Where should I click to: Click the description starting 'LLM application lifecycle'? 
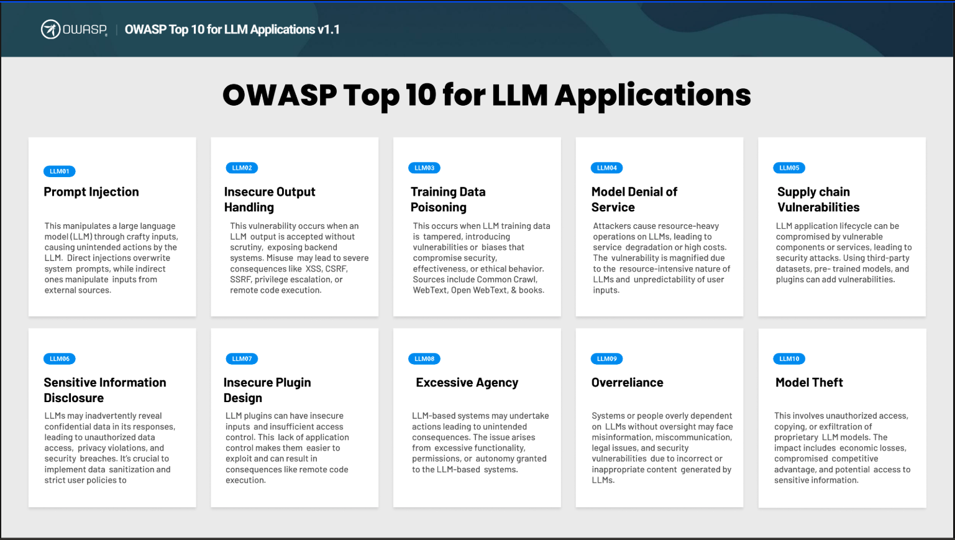click(844, 253)
